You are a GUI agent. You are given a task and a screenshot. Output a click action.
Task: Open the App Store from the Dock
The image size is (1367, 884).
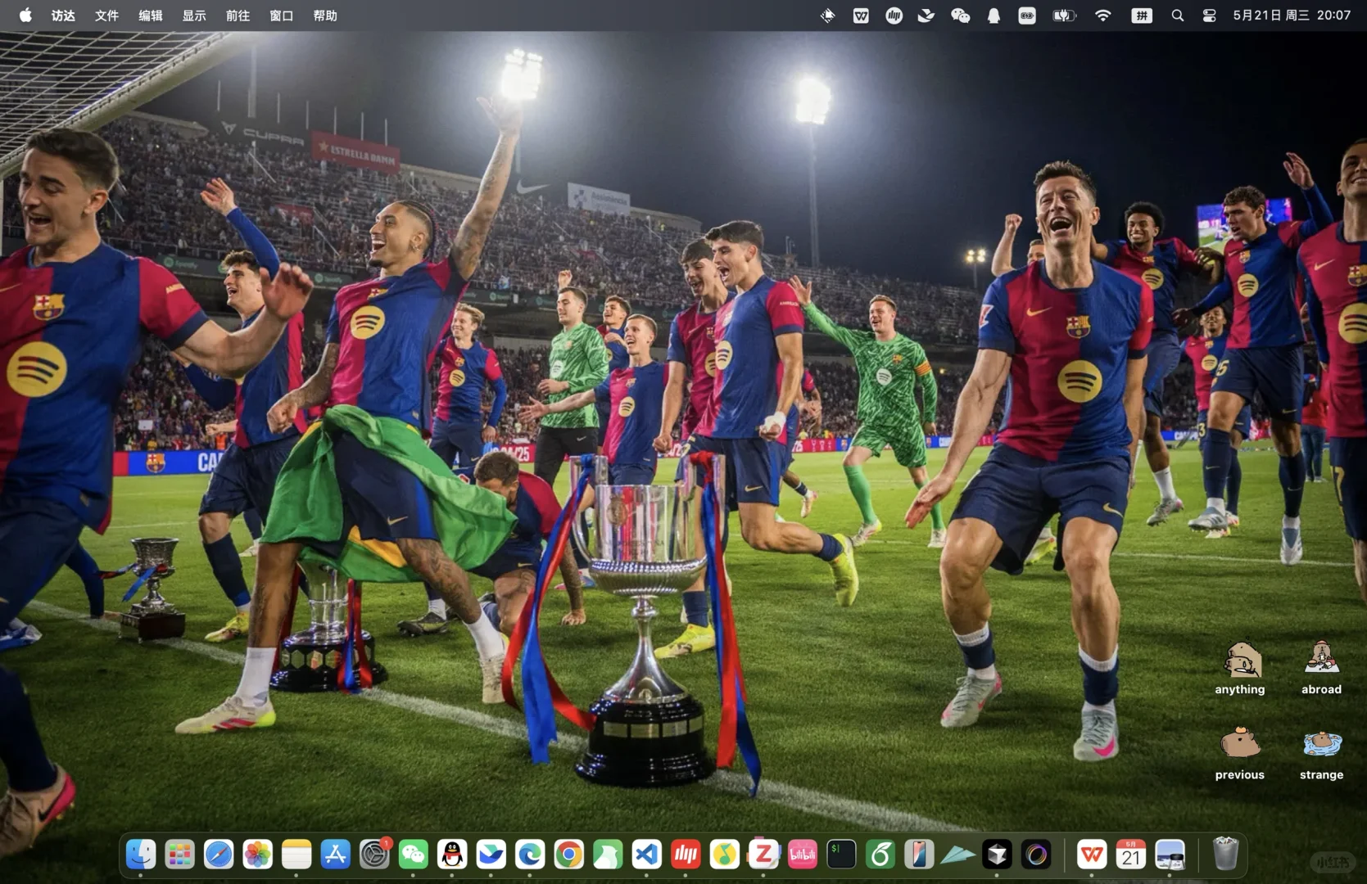click(x=335, y=855)
